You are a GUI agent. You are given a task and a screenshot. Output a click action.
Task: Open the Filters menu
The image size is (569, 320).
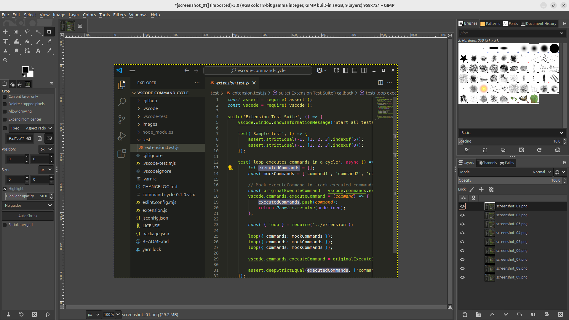pos(119,15)
